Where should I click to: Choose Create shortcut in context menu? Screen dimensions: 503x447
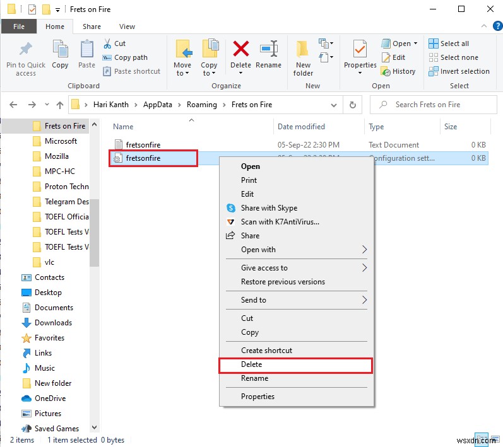(297, 351)
